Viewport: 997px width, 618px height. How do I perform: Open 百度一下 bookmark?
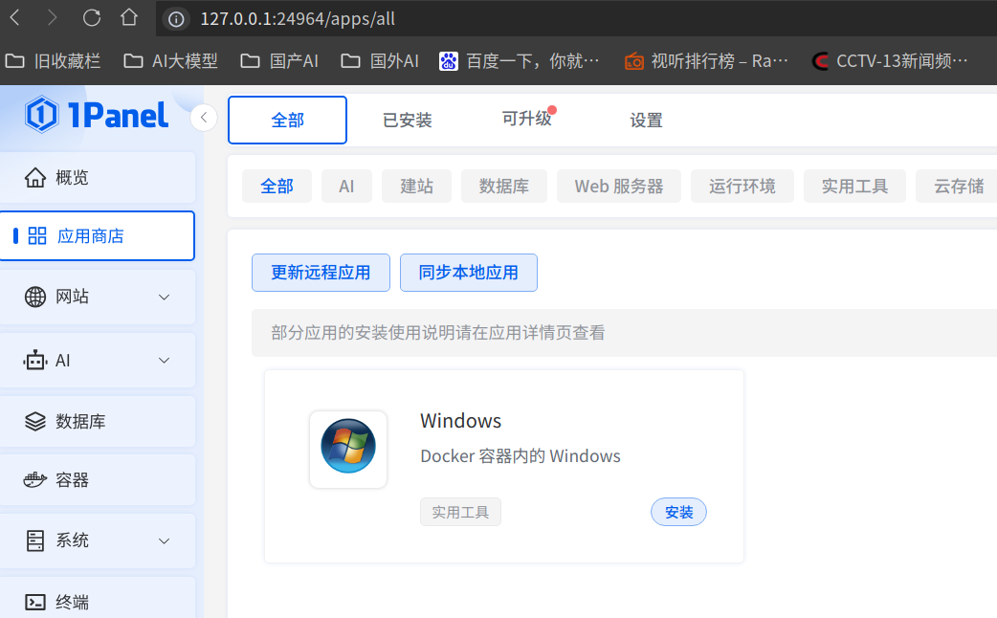coord(520,61)
